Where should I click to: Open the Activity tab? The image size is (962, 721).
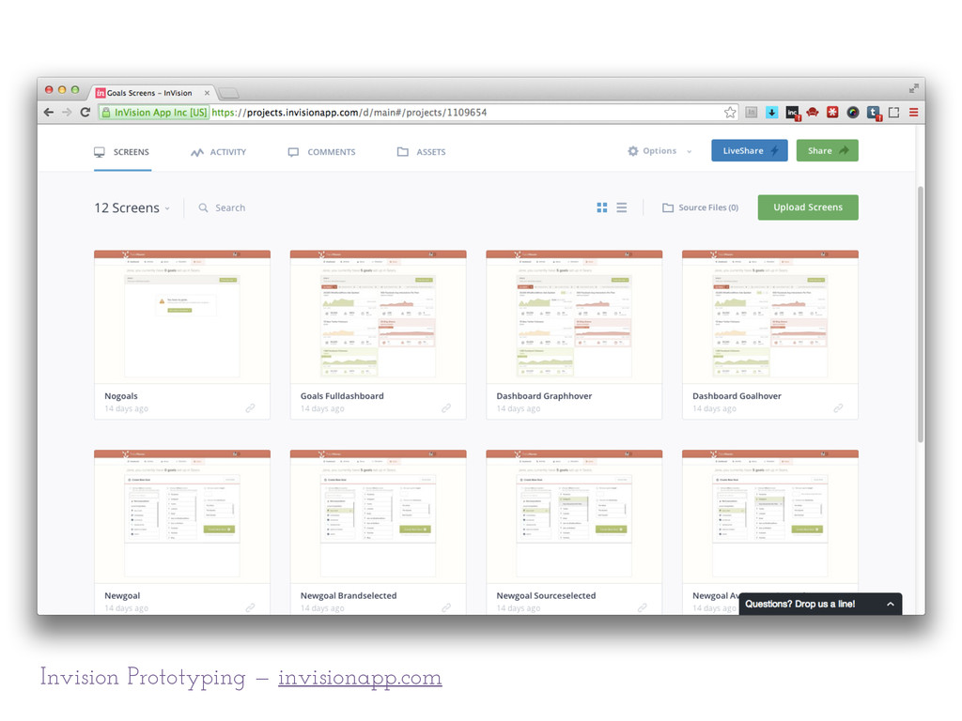pos(218,152)
